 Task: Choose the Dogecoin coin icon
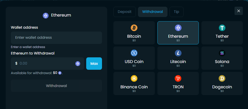click(222, 78)
